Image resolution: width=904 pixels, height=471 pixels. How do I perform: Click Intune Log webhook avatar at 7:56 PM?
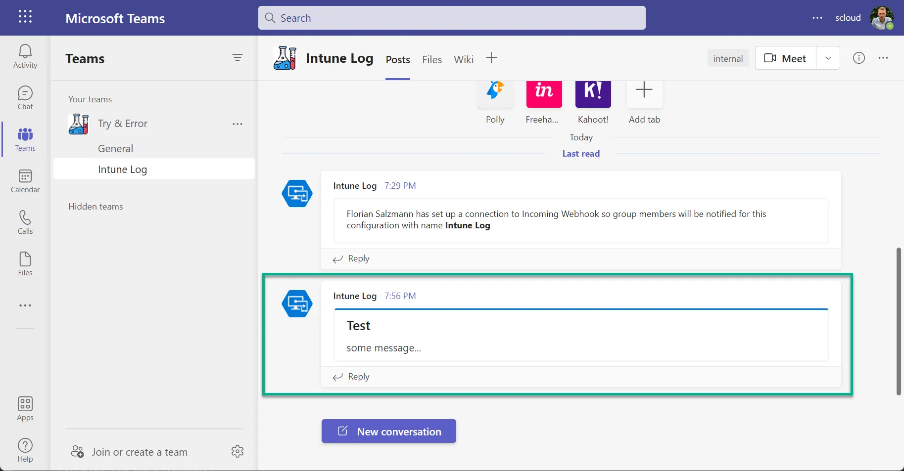pyautogui.click(x=297, y=303)
